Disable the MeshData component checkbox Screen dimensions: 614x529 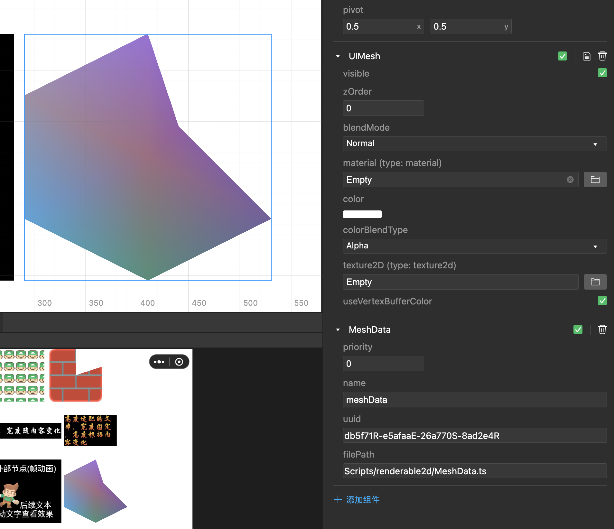(578, 329)
